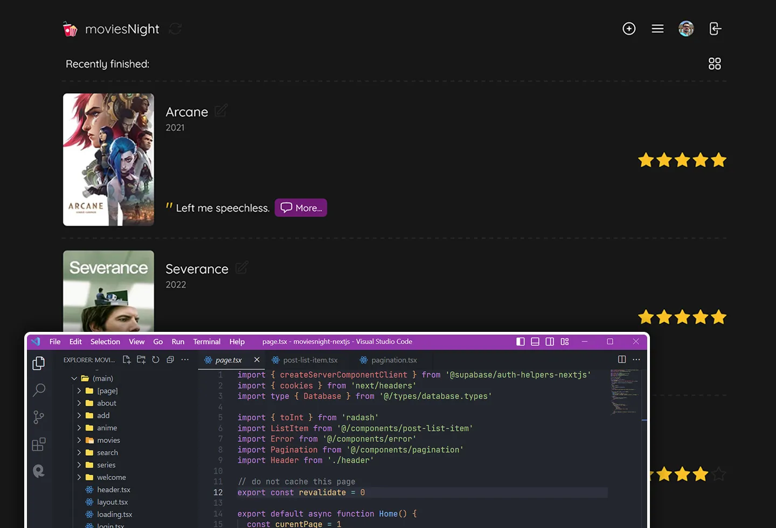Screen dimensions: 776x528
Task: Click the moviesNight popcorn logo
Action: pos(70,29)
